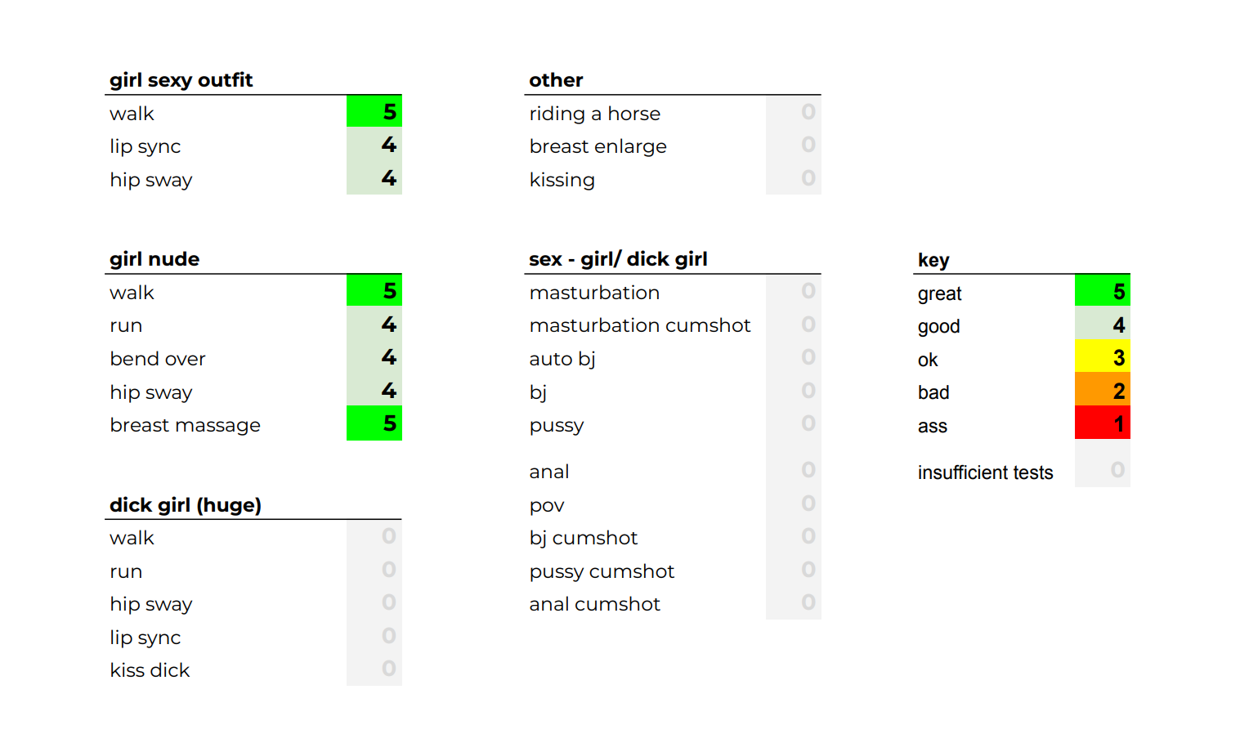Click the score cell next to 'kissing'
This screenshot has height=752, width=1240.
[x=793, y=178]
